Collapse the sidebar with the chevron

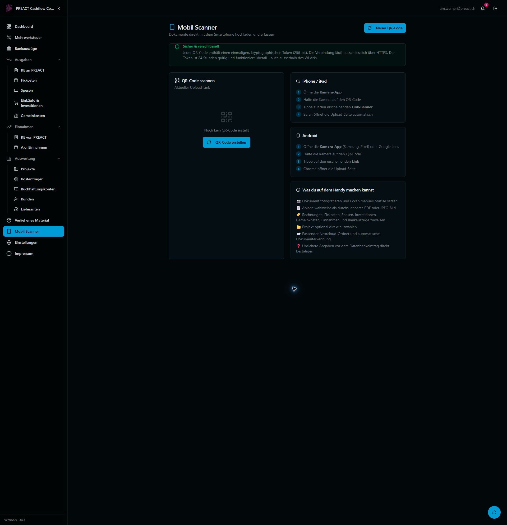59,8
